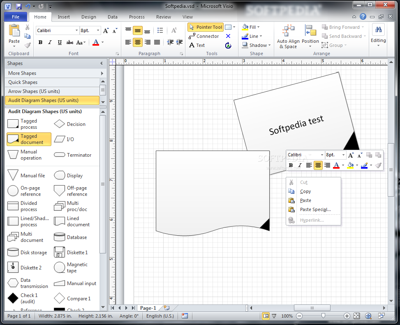Toggle center alignment in Paragraph group
This screenshot has height=325, width=400.
(x=137, y=42)
